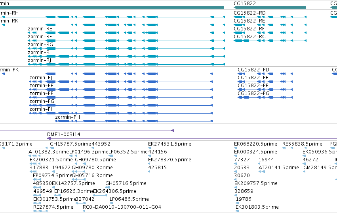Open the RE27874.5prime EST entry
Screen dimensions: 337x213
[x=53, y=207]
